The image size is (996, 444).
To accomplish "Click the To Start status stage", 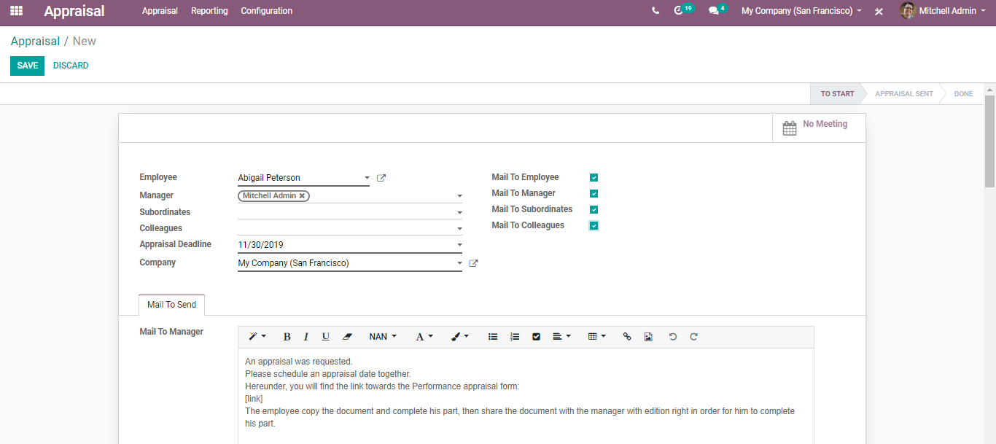I will [837, 94].
